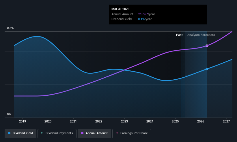Screen dimensions: 237x142
Task: Enable the Dividend Payments series
Action: (x=57, y=133)
